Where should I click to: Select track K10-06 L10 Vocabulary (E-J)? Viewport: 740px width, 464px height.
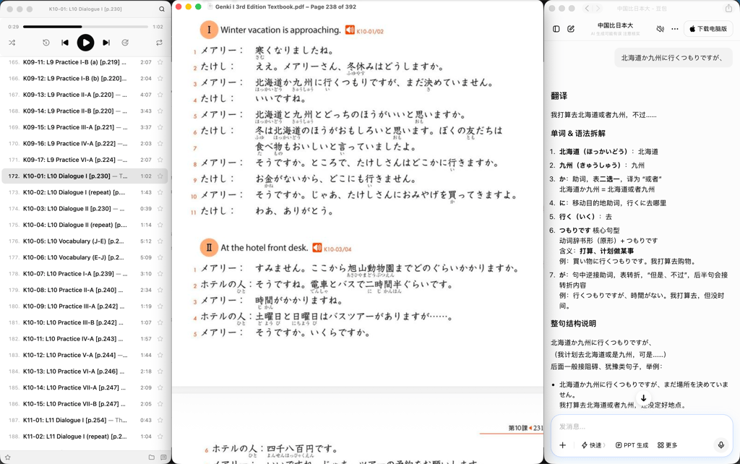pos(85,257)
